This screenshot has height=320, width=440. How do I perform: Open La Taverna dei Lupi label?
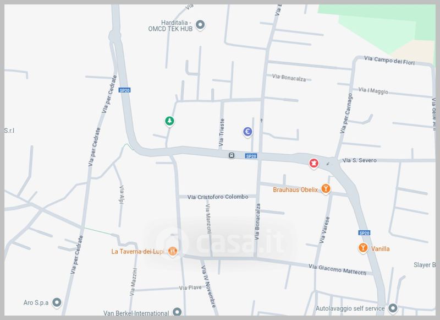(x=139, y=252)
